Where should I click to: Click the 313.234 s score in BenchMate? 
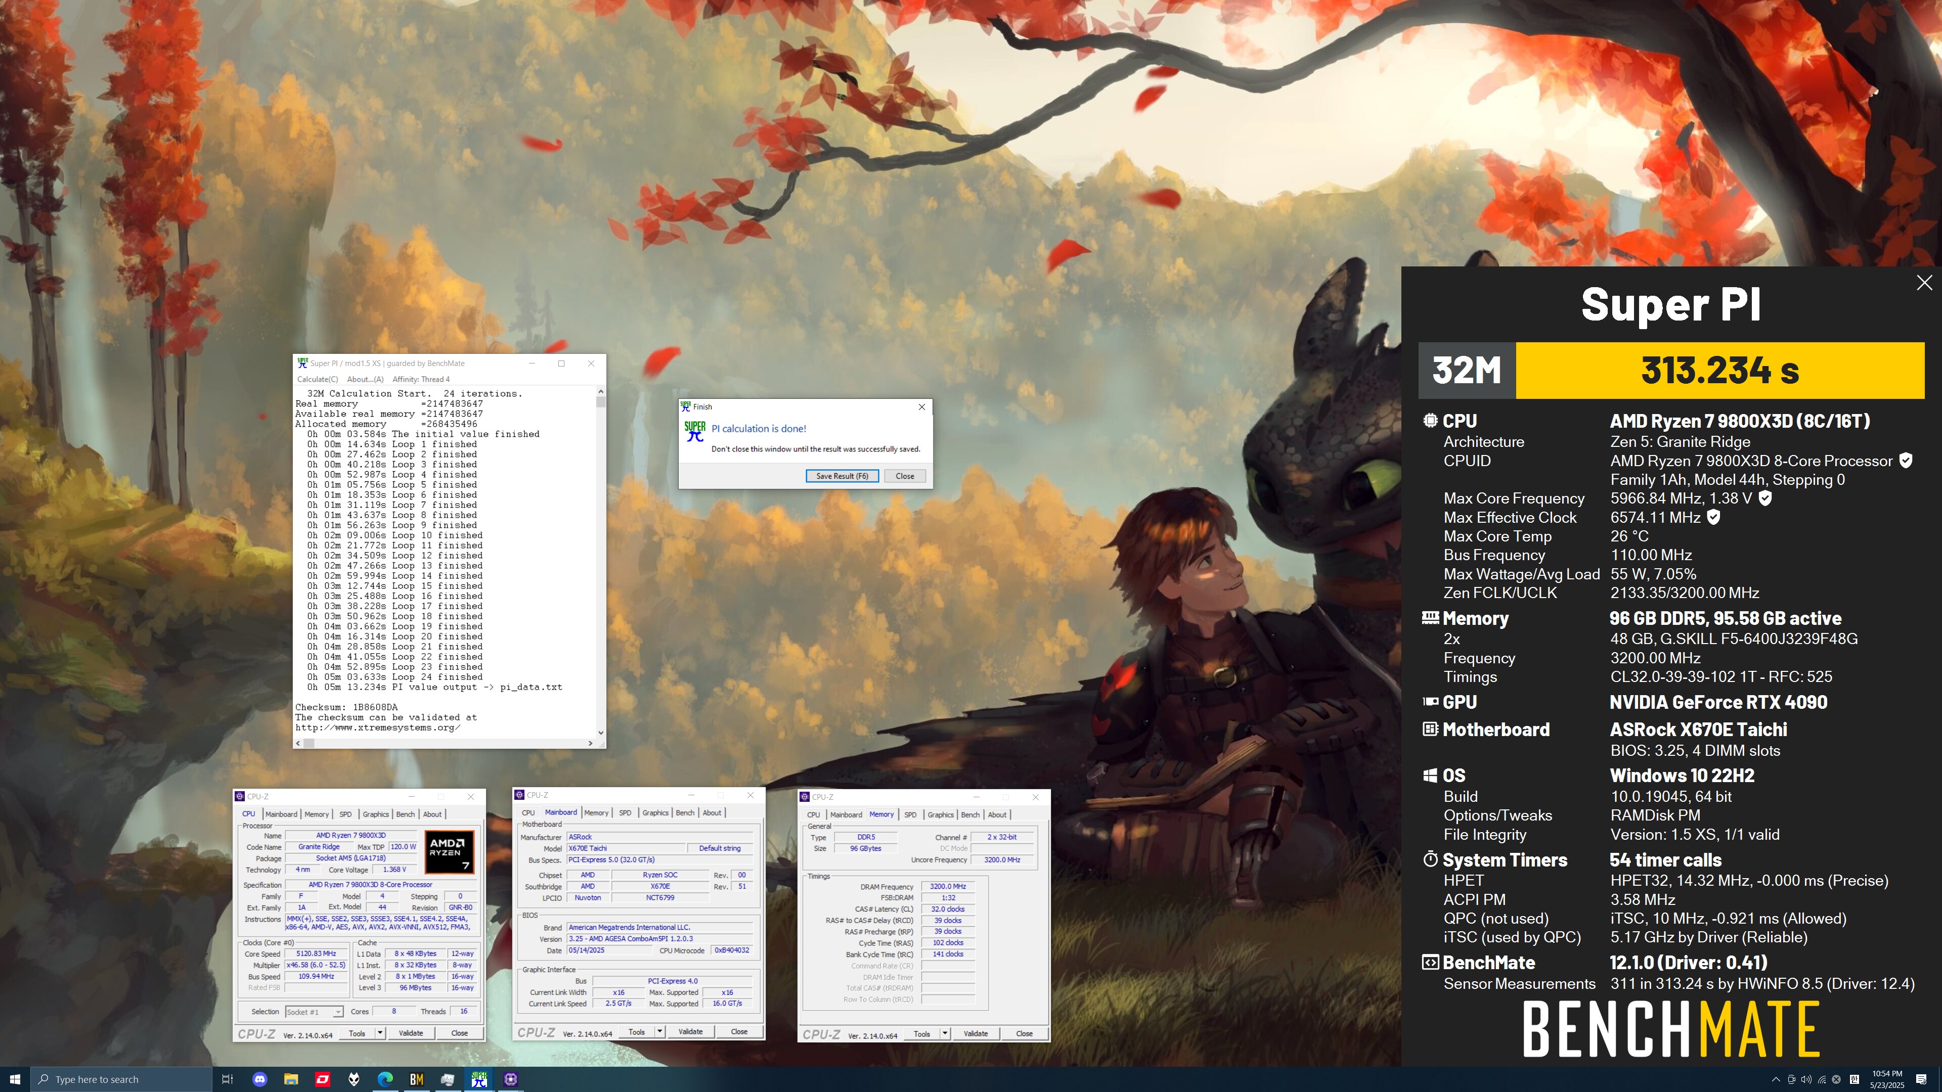pos(1719,370)
